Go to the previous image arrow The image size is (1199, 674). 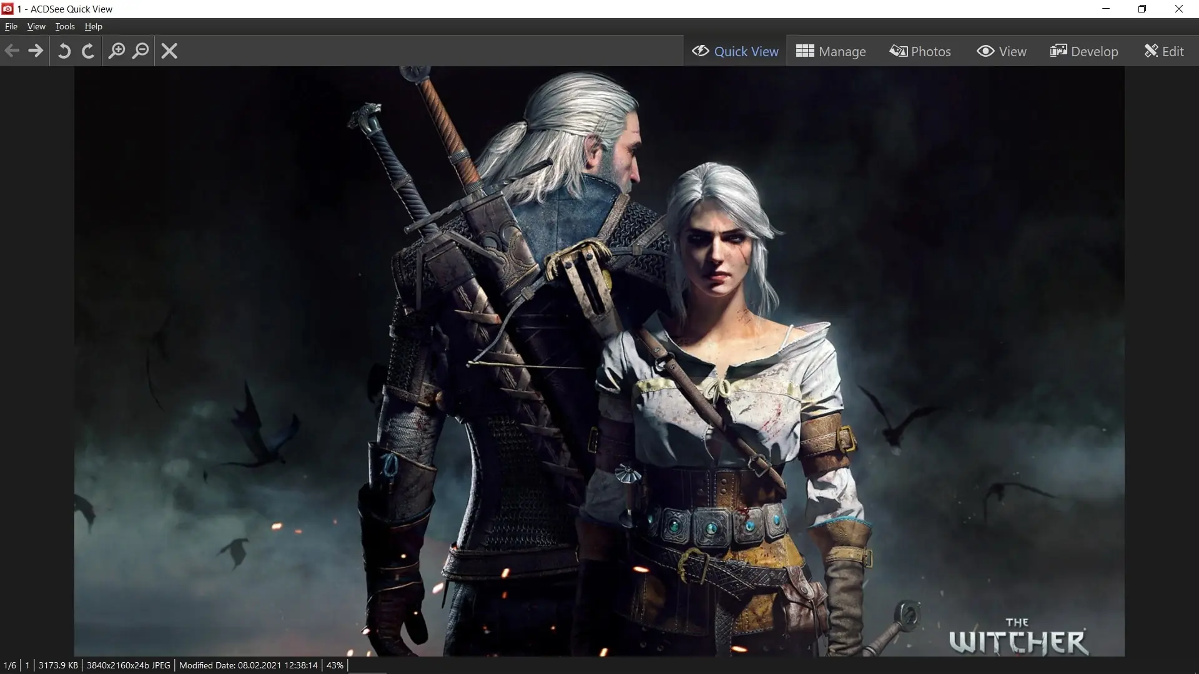[x=12, y=51]
